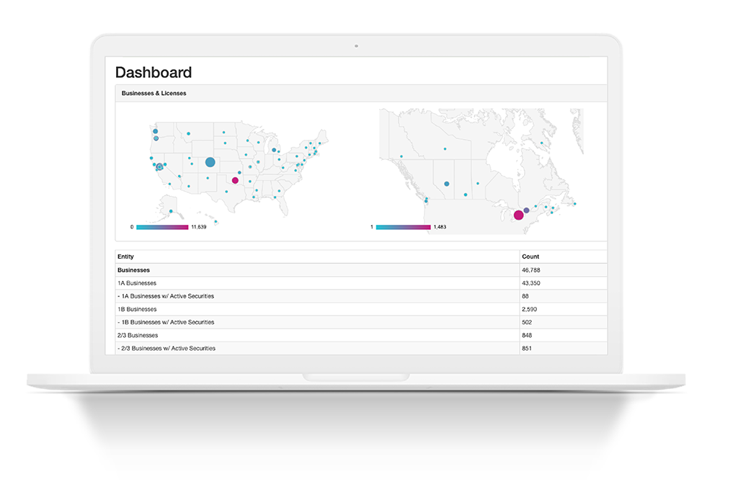This screenshot has height=482, width=738.
Task: Click the count value 502
Action: point(527,323)
